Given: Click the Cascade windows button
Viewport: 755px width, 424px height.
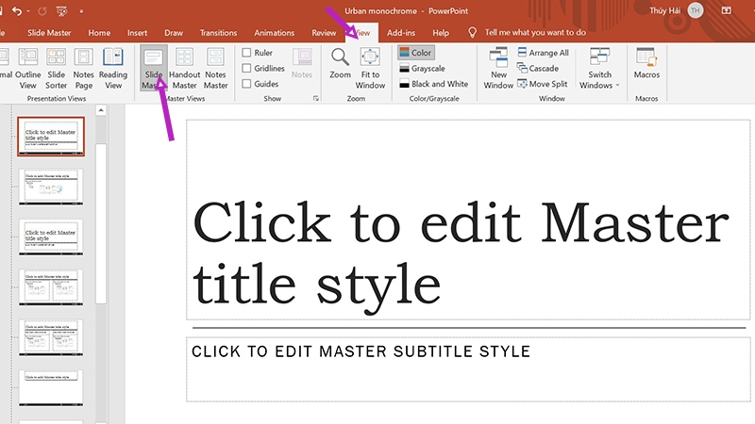Looking at the screenshot, I should pos(538,68).
